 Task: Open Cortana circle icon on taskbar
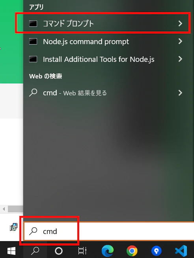59,251
